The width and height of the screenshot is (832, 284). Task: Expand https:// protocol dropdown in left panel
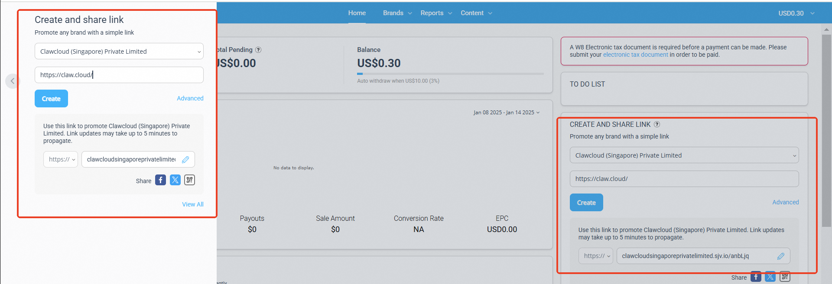pyautogui.click(x=61, y=160)
